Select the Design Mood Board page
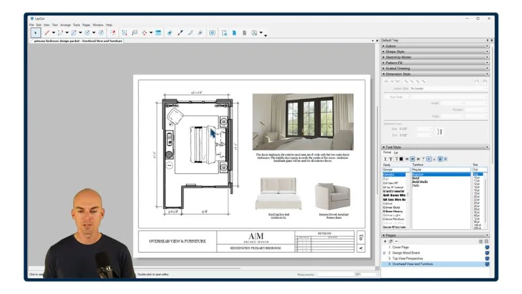The image size is (522, 294). pos(406,253)
